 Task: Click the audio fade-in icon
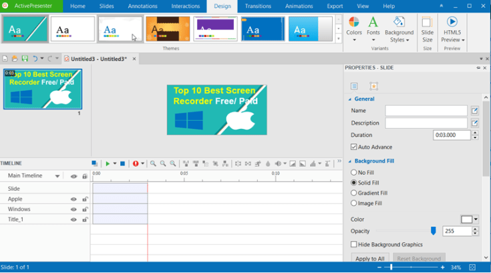(293, 164)
